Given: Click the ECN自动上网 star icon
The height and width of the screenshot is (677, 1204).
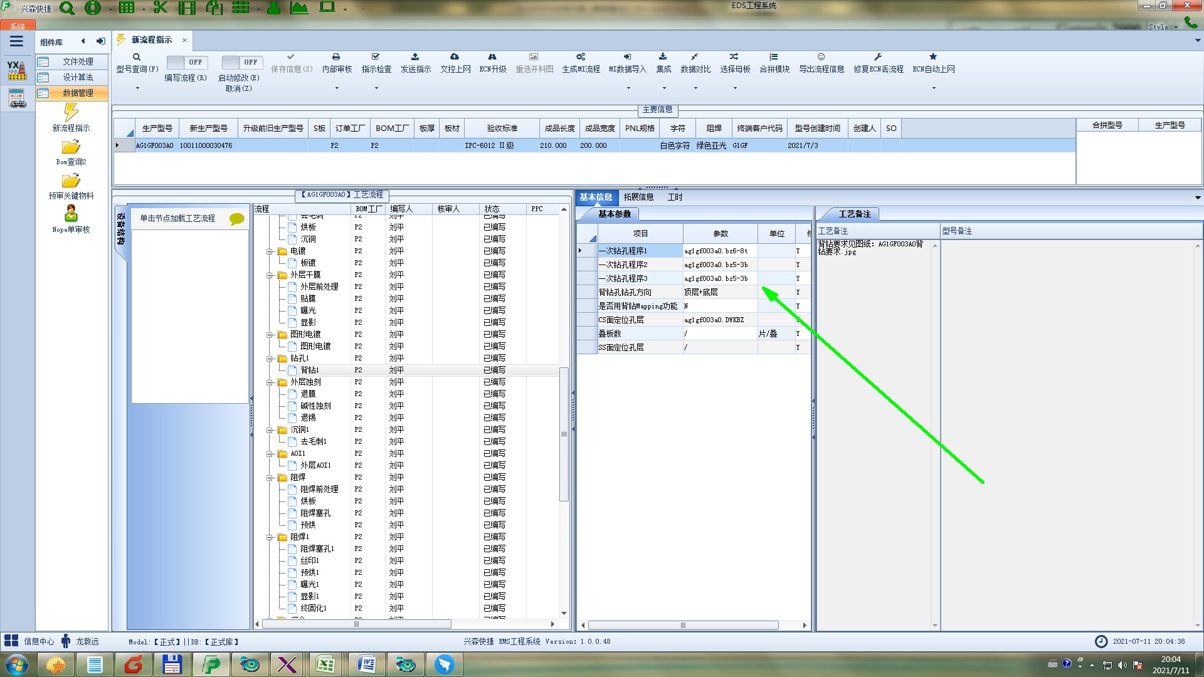Looking at the screenshot, I should coord(933,57).
